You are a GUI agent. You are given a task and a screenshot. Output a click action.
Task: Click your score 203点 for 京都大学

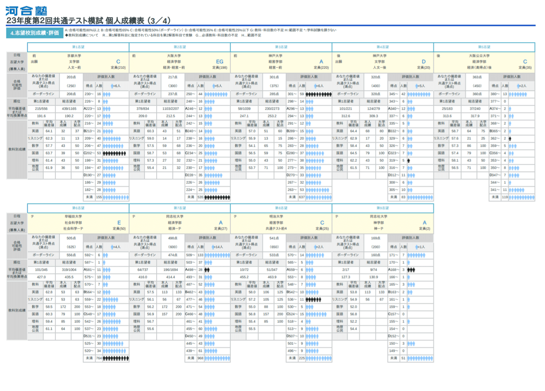[x=71, y=77]
